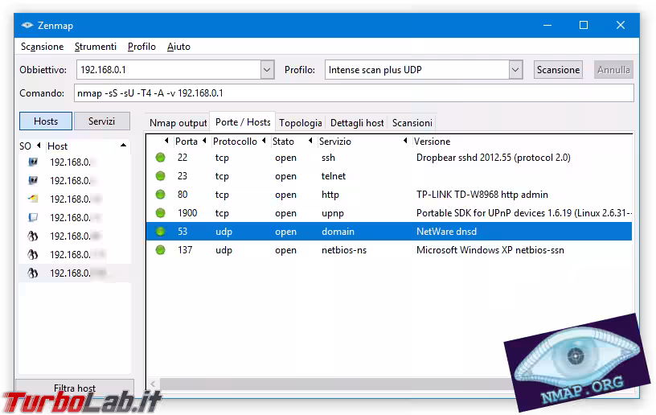Click the green open-state icon for port 22
The image size is (656, 415).
point(161,158)
